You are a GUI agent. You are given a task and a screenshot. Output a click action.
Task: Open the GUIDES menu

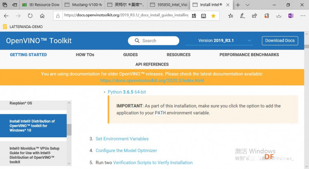(x=131, y=55)
